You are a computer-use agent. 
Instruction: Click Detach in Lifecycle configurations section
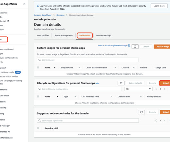[152, 83]
